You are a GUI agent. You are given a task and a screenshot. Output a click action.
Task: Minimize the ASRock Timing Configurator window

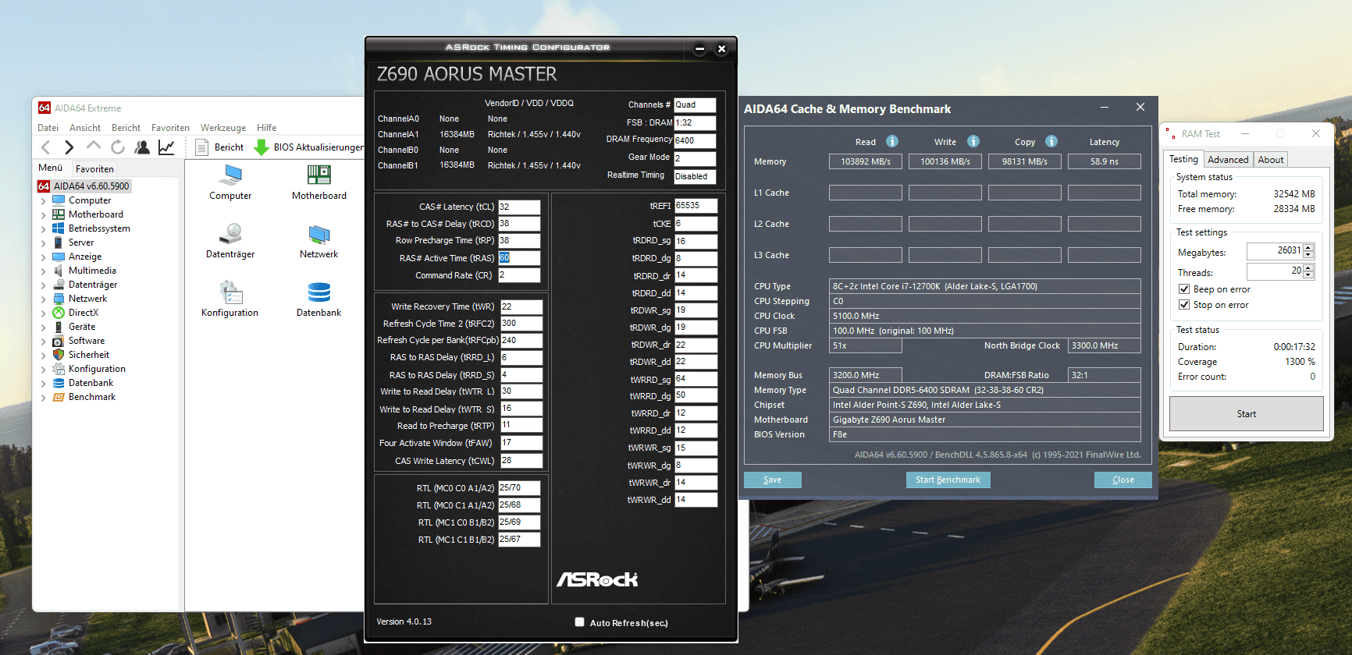point(699,49)
